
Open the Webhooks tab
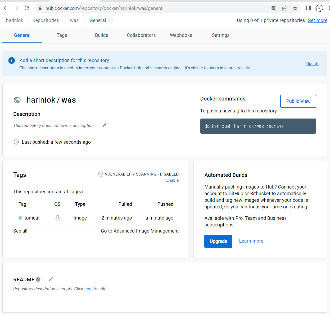coord(181,35)
